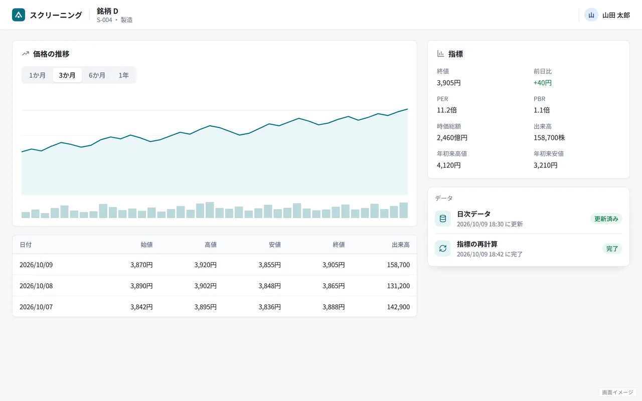Click the 安値 column header

(x=275, y=245)
